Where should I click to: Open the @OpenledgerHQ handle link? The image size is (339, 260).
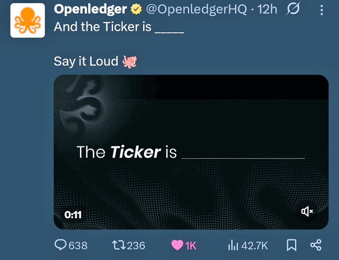(196, 9)
